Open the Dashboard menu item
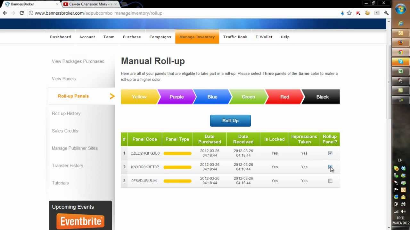This screenshot has height=230, width=410. (x=61, y=37)
